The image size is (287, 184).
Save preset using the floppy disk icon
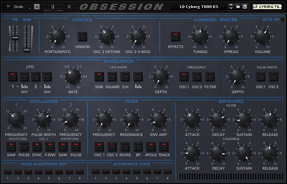point(245,7)
